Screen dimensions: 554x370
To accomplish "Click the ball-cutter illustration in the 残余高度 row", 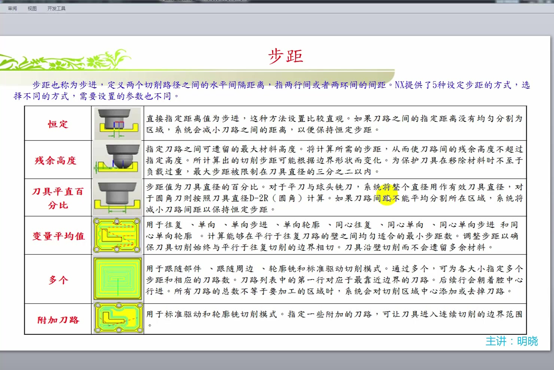I will 118,160.
